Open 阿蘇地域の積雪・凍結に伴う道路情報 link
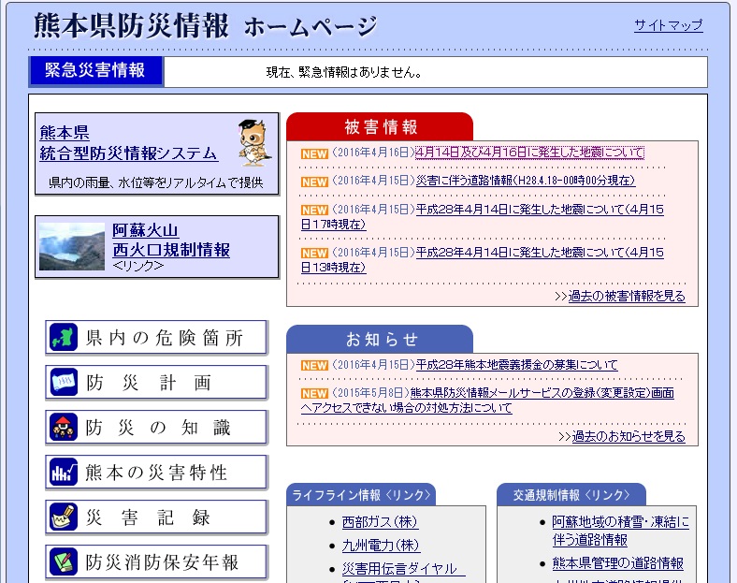This screenshot has width=737, height=583. [620, 531]
